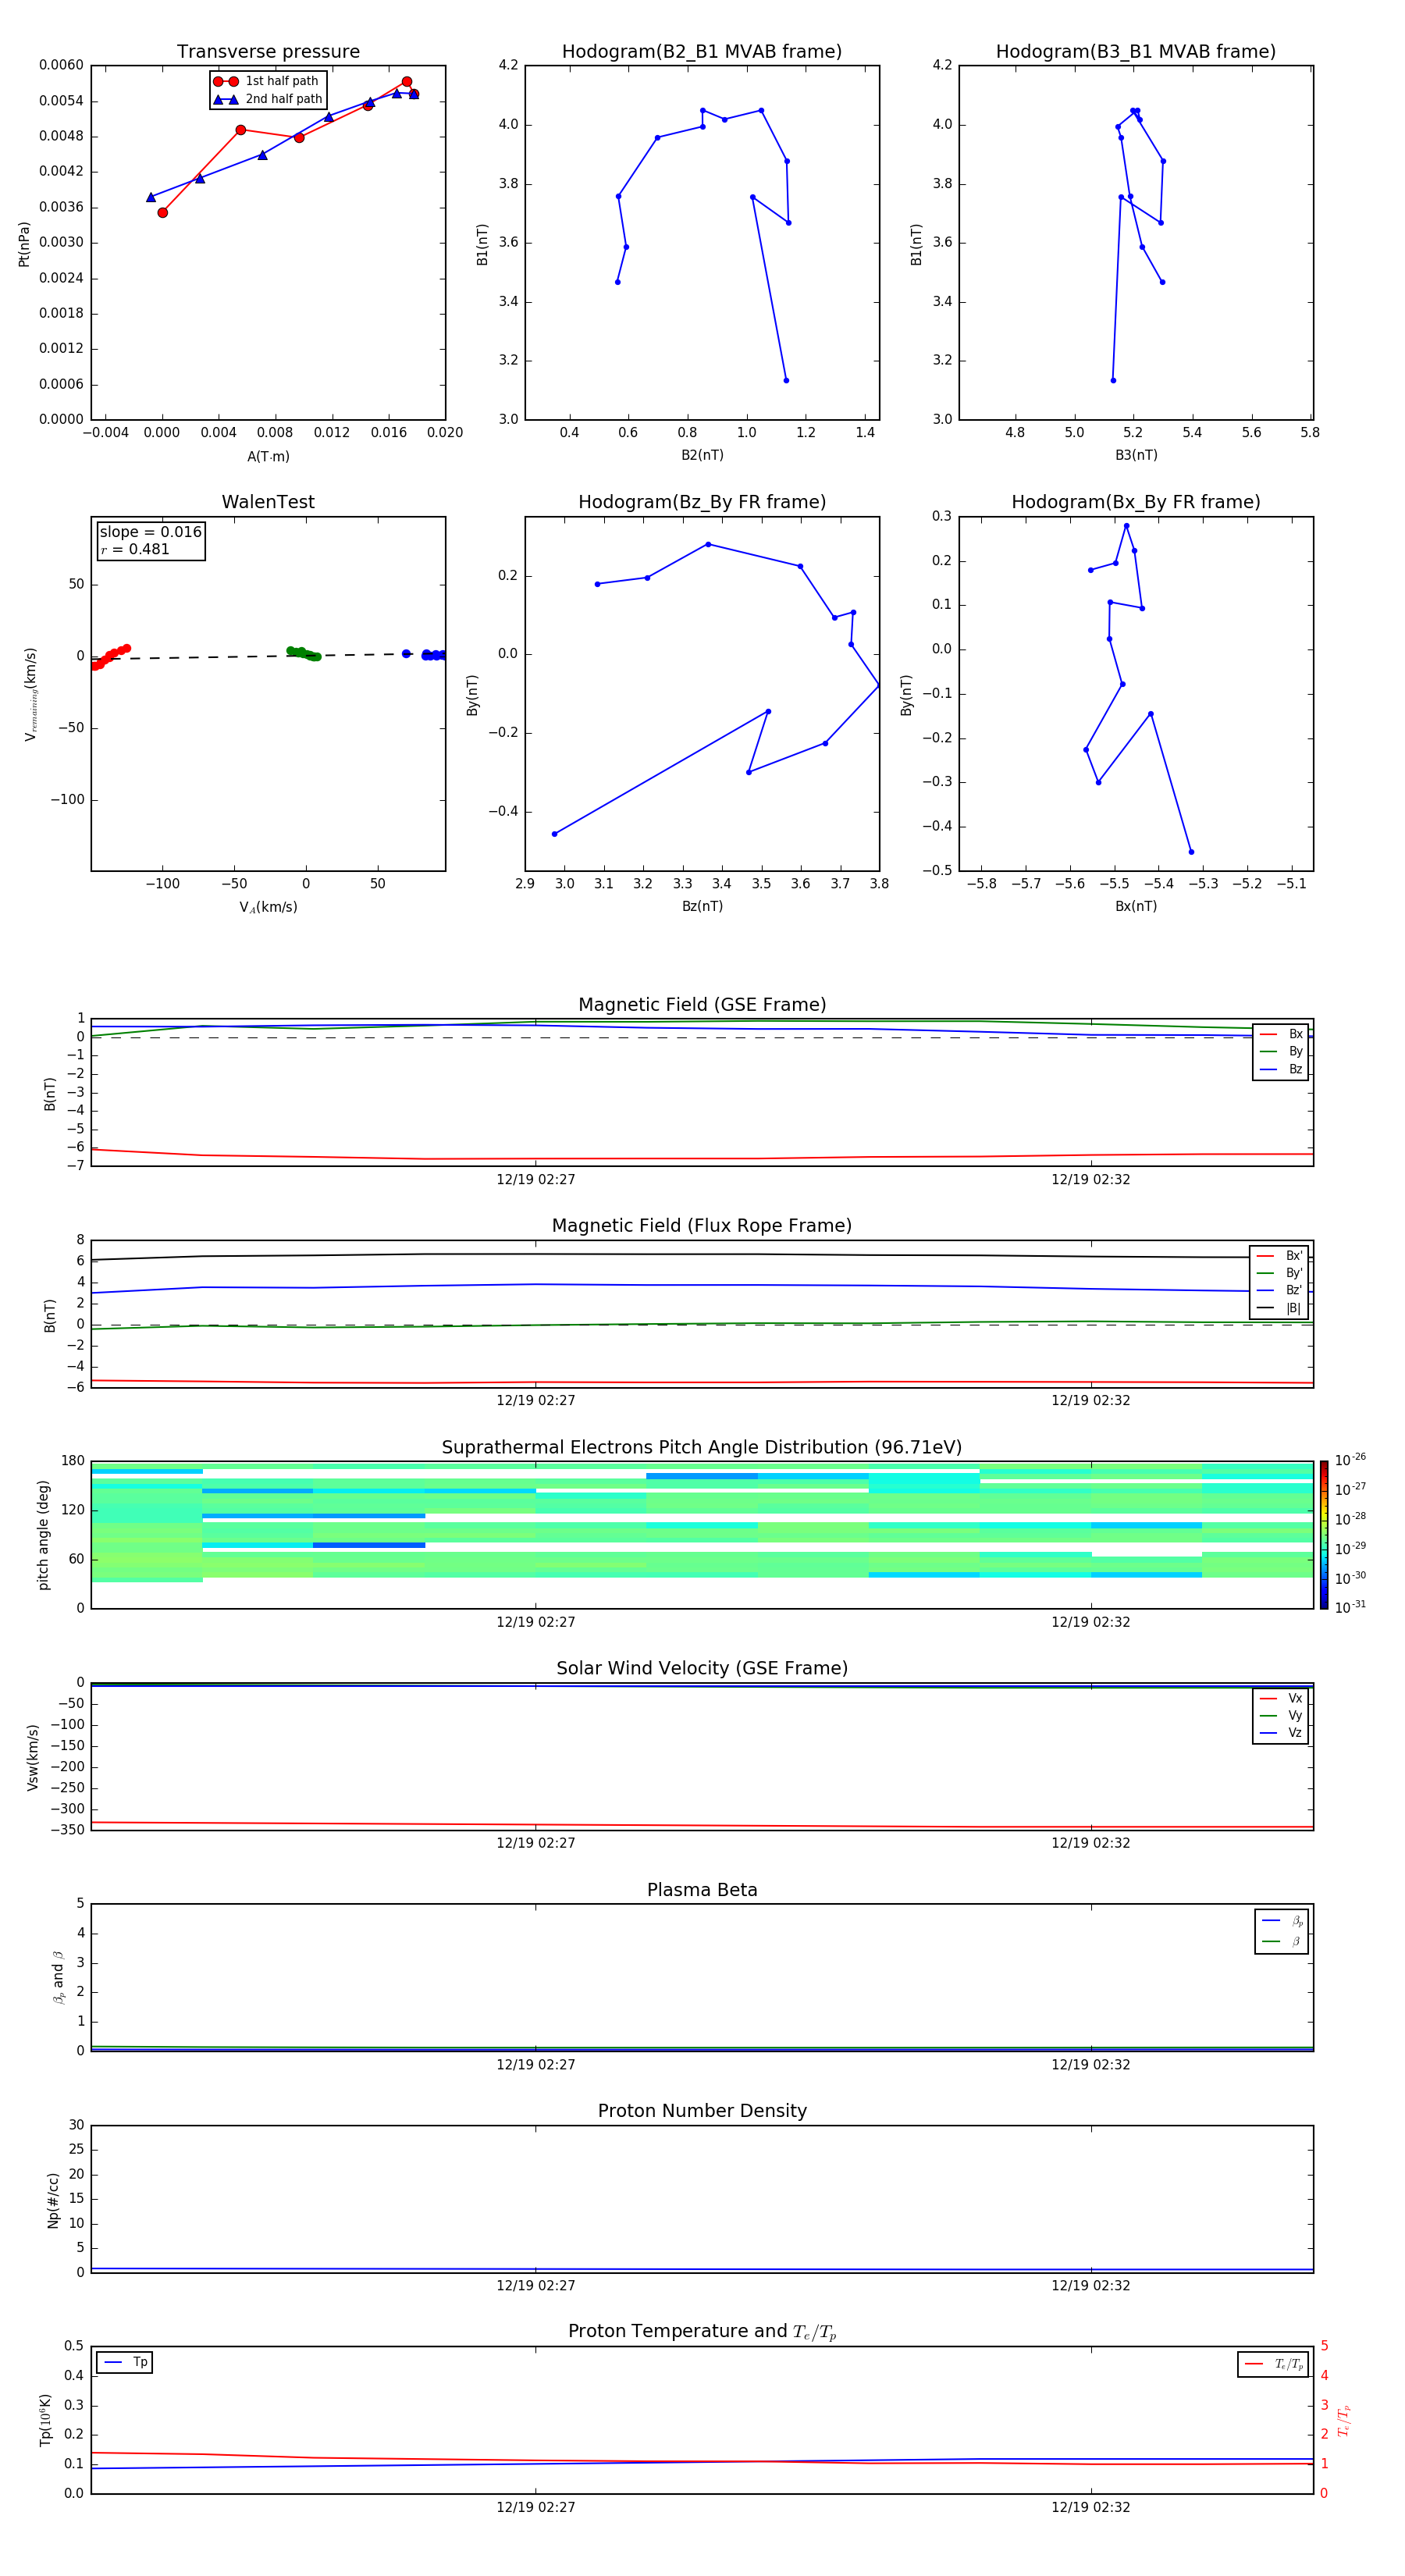Screen dimensions: 1405x2576
Task: Select 'Vz' in velocity legend
Action: [x=1281, y=1733]
